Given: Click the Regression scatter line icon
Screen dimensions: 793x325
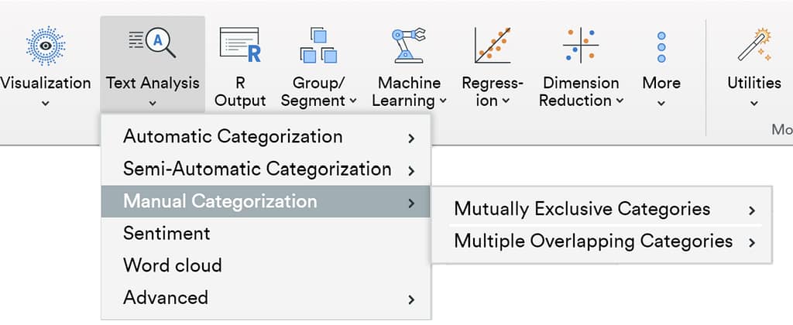Looking at the screenshot, I should pyautogui.click(x=492, y=46).
